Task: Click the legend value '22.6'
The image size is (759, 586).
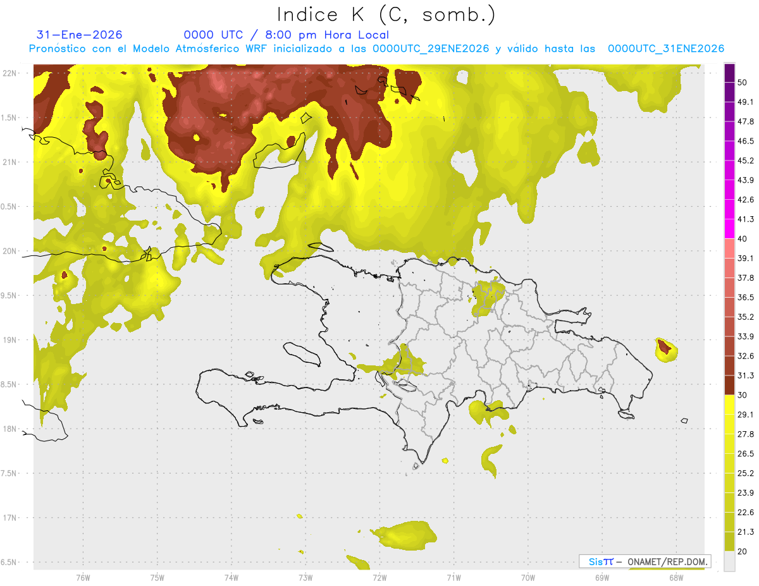Action: point(746,513)
